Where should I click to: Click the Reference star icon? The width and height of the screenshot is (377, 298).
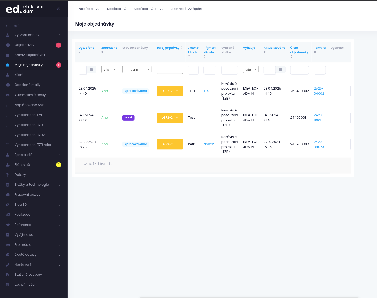click(x=8, y=225)
